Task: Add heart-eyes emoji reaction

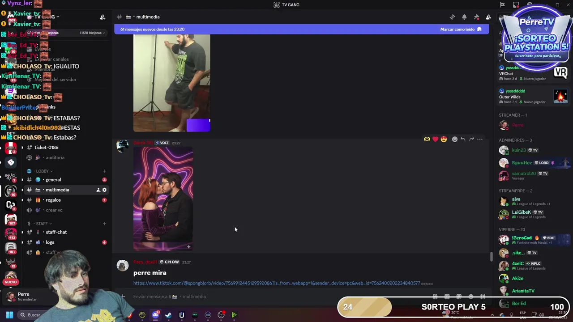Action: tap(444, 139)
